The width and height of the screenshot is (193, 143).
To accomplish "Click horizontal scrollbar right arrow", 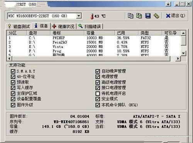I will point(178,59).
